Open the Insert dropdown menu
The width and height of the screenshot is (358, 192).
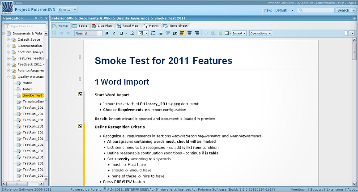pos(239,33)
